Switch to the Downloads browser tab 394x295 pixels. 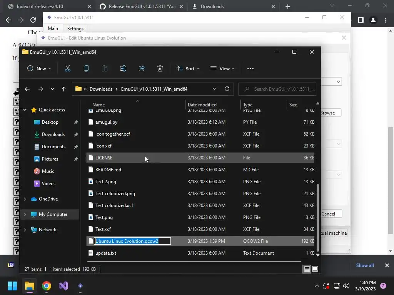[x=234, y=7]
